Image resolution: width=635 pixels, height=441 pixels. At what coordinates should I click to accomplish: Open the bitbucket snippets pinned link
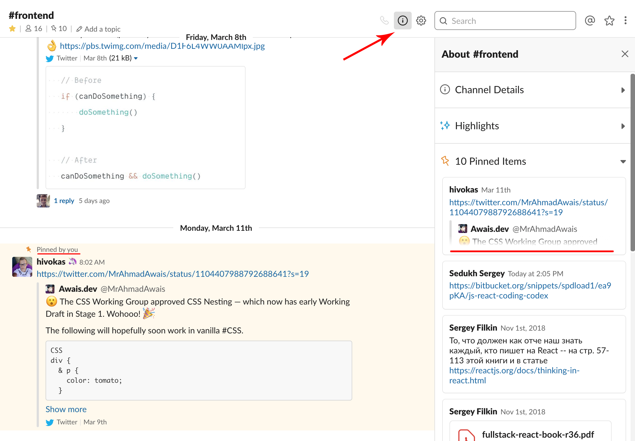pos(530,290)
